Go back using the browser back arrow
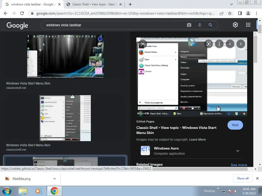Image resolution: width=262 pixels, height=196 pixels. tap(6, 13)
